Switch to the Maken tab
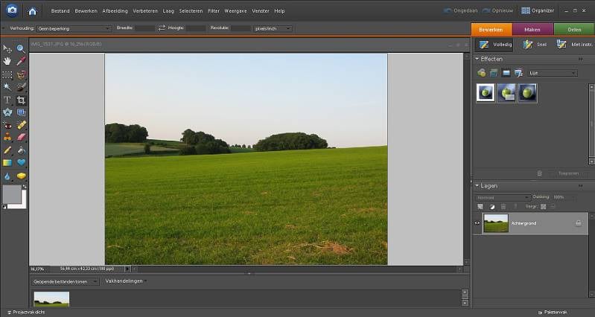595x317 pixels. 532,29
